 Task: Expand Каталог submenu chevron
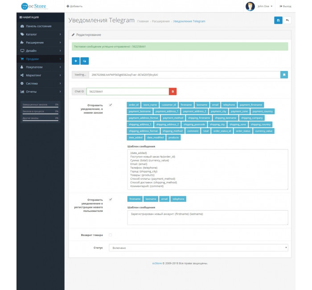click(x=60, y=34)
